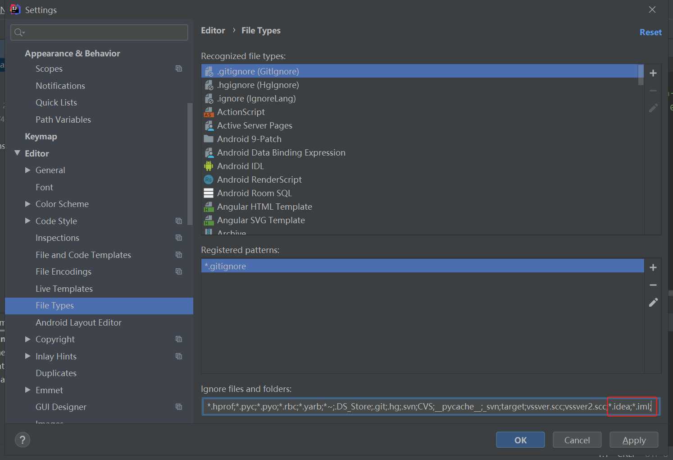Viewport: 673px width, 460px height.
Task: Click the project-level icon next to Scopes
Action: (x=179, y=69)
